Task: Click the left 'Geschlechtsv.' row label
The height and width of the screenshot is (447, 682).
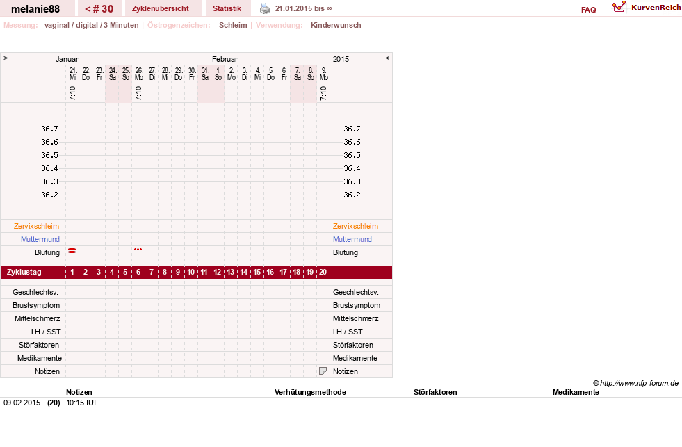Action: pyautogui.click(x=35, y=292)
